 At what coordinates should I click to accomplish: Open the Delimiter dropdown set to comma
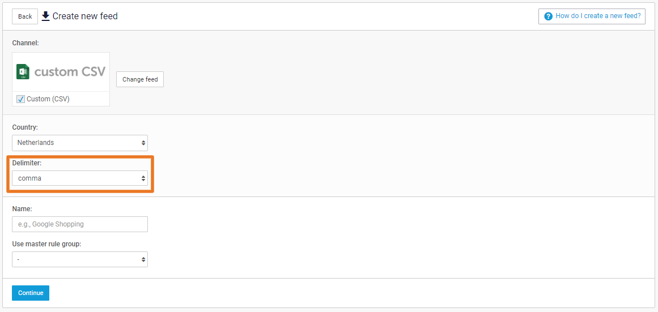[80, 178]
